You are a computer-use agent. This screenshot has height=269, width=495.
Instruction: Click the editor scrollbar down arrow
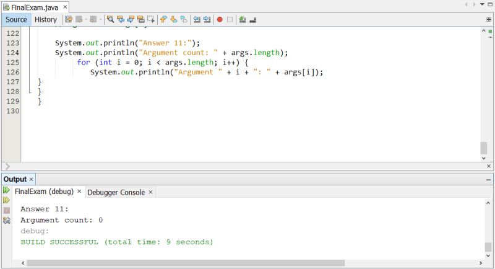pos(484,158)
